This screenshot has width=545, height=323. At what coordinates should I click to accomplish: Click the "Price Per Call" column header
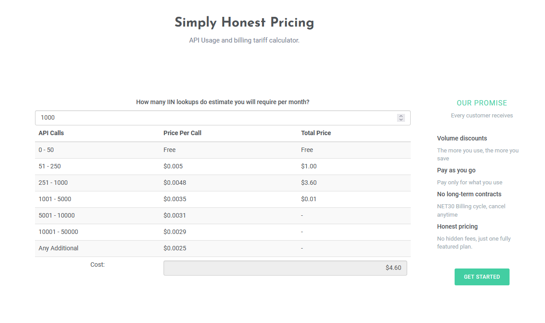pos(183,133)
